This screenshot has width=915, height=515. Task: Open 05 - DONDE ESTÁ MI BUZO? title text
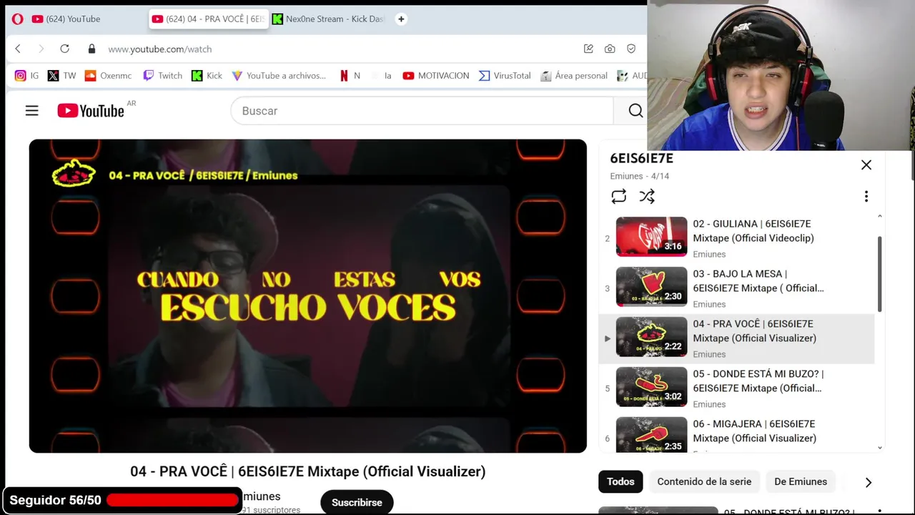(x=758, y=381)
